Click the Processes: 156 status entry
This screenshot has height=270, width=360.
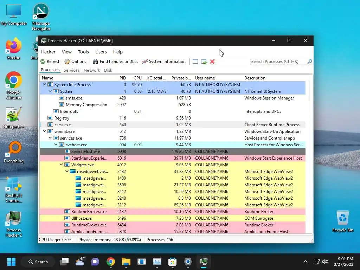coord(160,240)
